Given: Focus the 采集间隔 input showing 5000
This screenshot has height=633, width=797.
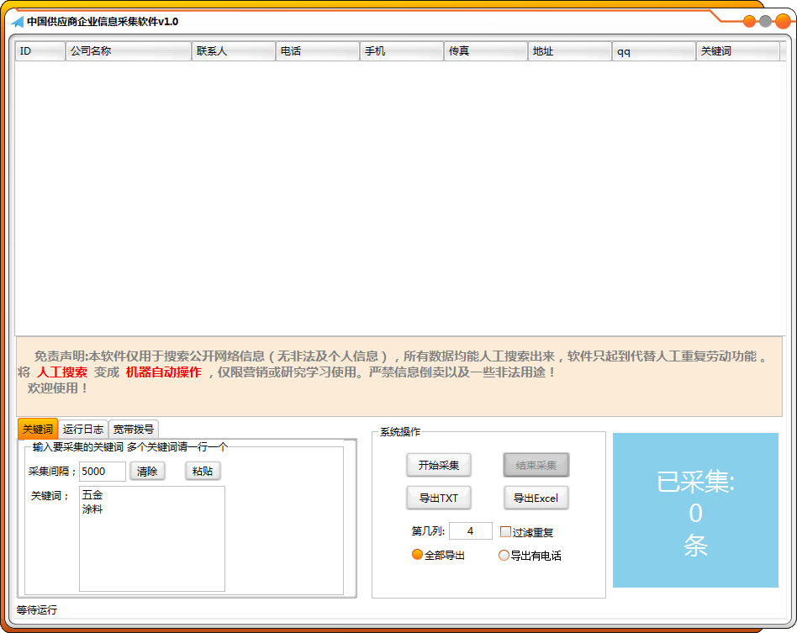Looking at the screenshot, I should (103, 472).
